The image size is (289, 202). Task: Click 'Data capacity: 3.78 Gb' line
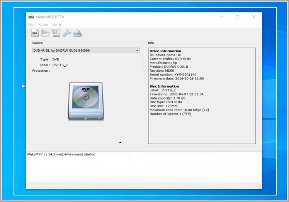(168, 98)
